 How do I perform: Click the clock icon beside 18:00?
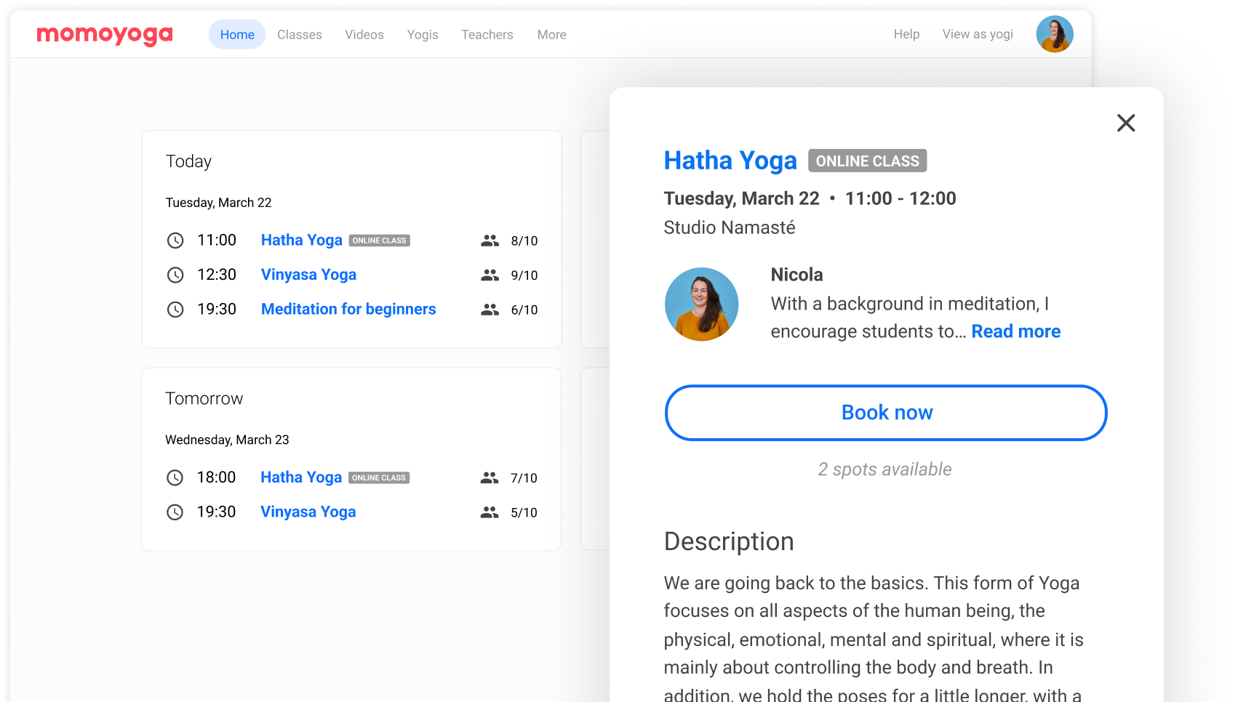tap(175, 477)
